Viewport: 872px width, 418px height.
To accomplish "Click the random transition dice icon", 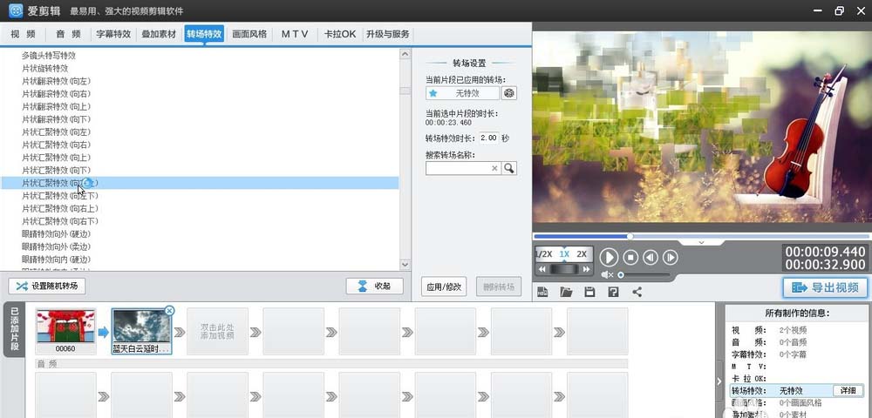I will pyautogui.click(x=509, y=93).
